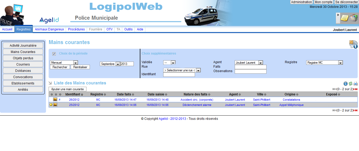Open the yellow sticky notes icon
This screenshot has width=359, height=151.
[x=345, y=18]
